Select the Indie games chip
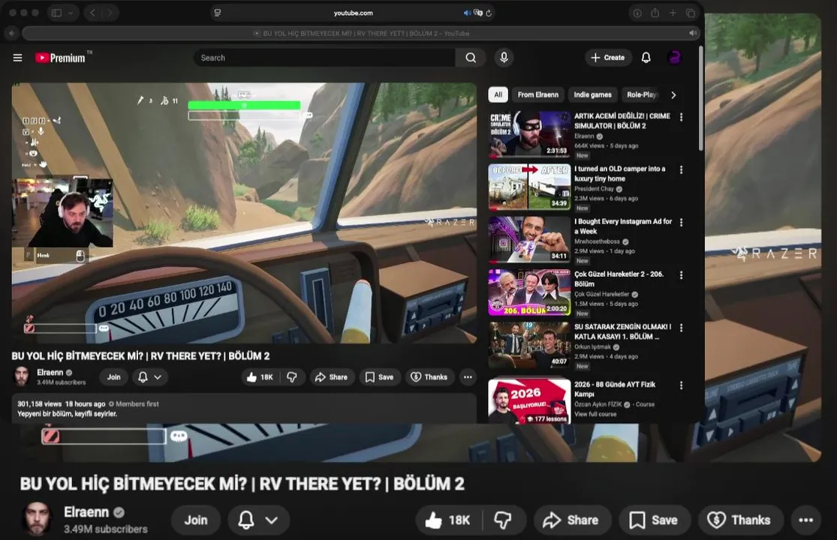The height and width of the screenshot is (540, 837). click(x=592, y=95)
